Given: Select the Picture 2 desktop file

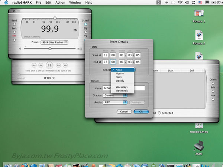Looking at the screenshot, I should (199, 37).
